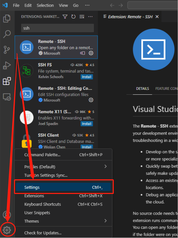Choose Turn on Settings Sync...
The image size is (178, 238).
pos(64,175)
